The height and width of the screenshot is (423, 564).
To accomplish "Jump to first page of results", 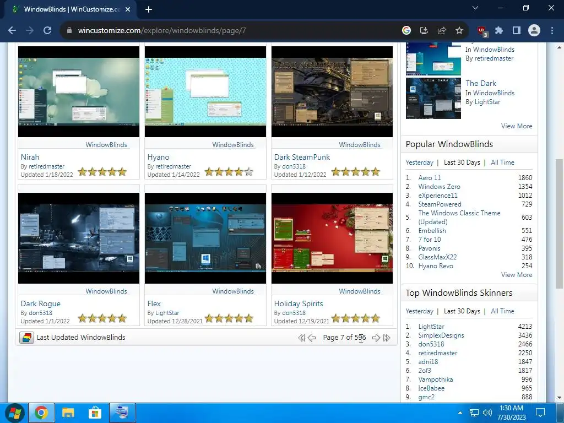I will pos(301,338).
